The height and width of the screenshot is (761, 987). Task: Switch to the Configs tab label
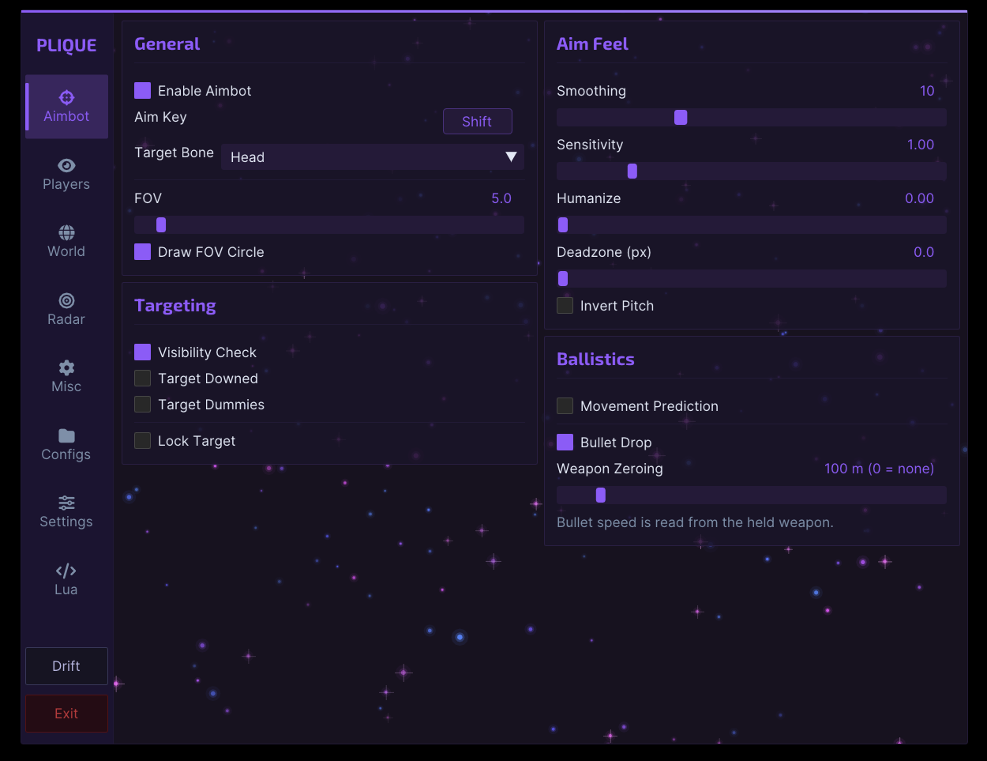66,454
